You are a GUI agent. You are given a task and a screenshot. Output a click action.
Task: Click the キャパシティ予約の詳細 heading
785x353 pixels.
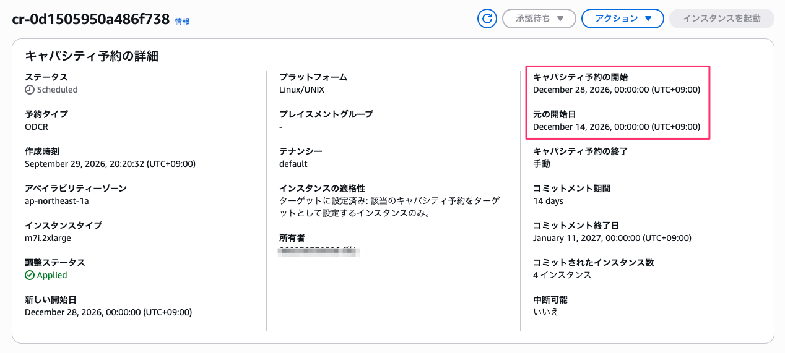92,56
